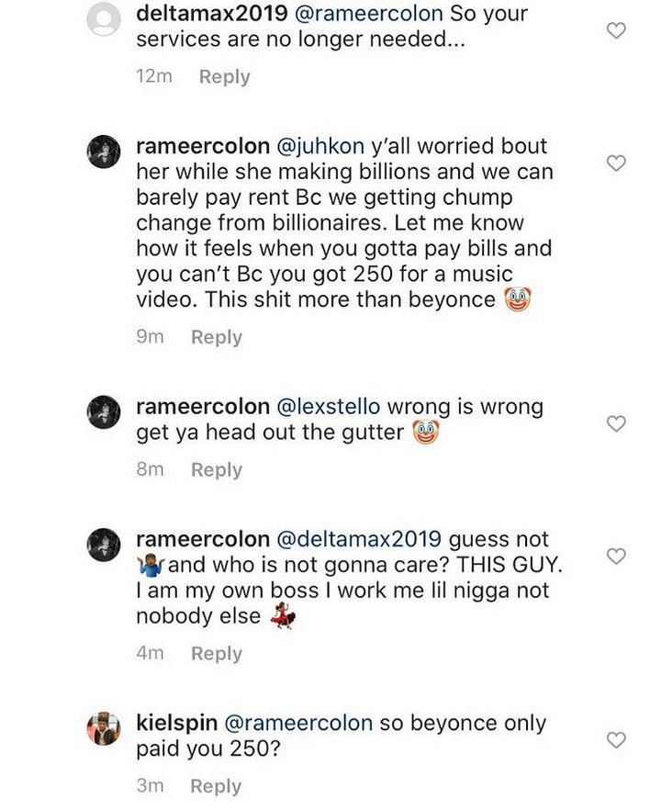This screenshot has height=810, width=661.
Task: Tap heart on the 'wrong is wrong' comment
Action: pos(617,423)
